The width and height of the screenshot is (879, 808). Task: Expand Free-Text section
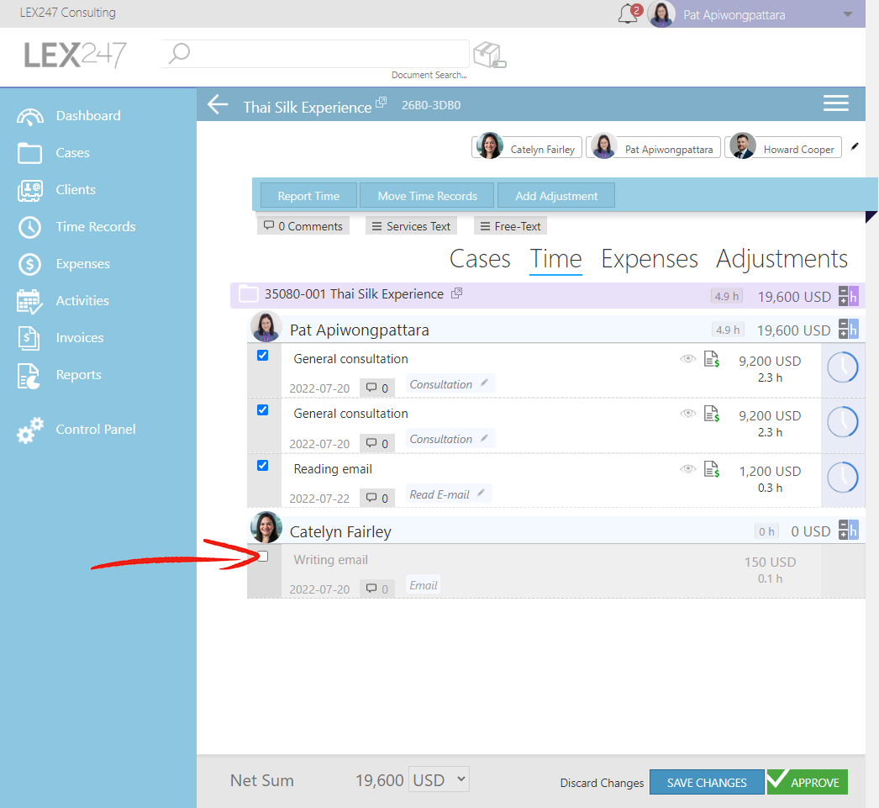(x=511, y=226)
